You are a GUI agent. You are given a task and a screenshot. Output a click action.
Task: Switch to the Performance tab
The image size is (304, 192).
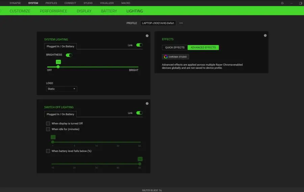coord(53,11)
